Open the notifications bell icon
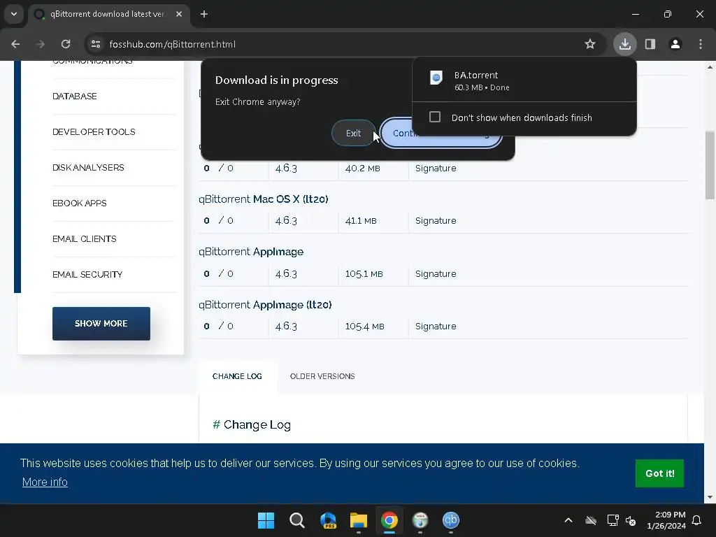The image size is (716, 537). click(697, 520)
